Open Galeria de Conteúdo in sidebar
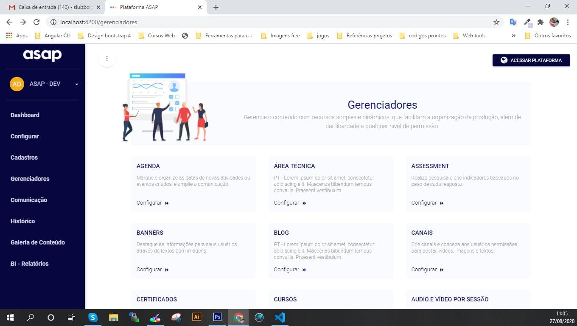 pos(38,242)
